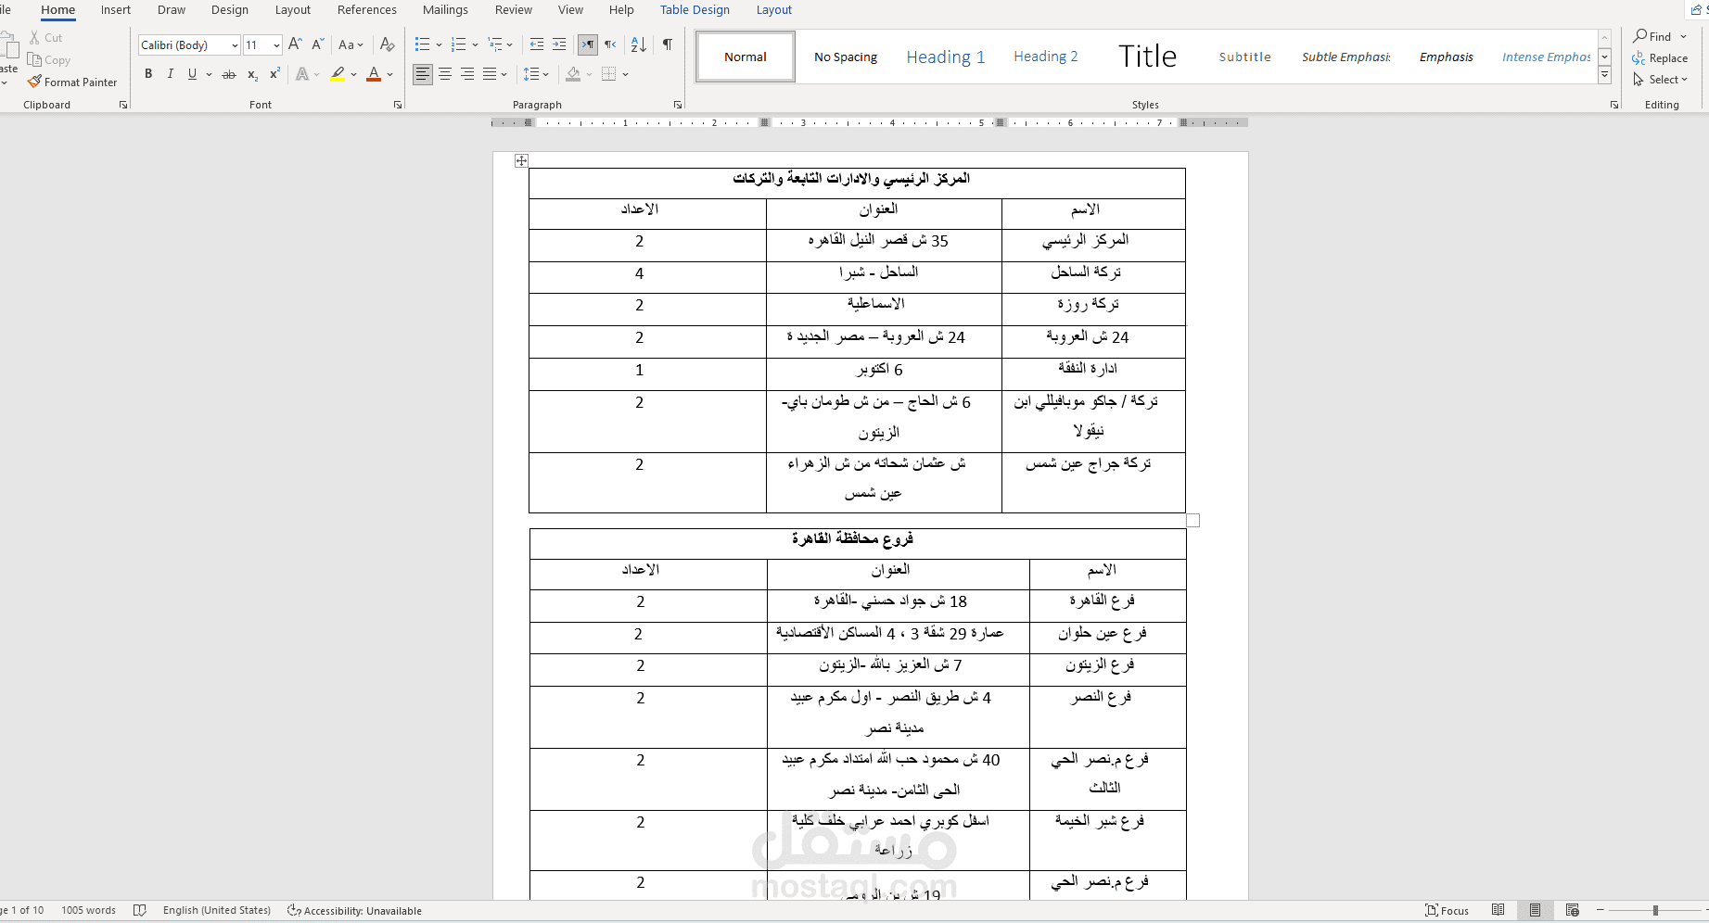This screenshot has height=923, width=1709.
Task: Open the Select dropdown in Editing
Action: 1660,80
